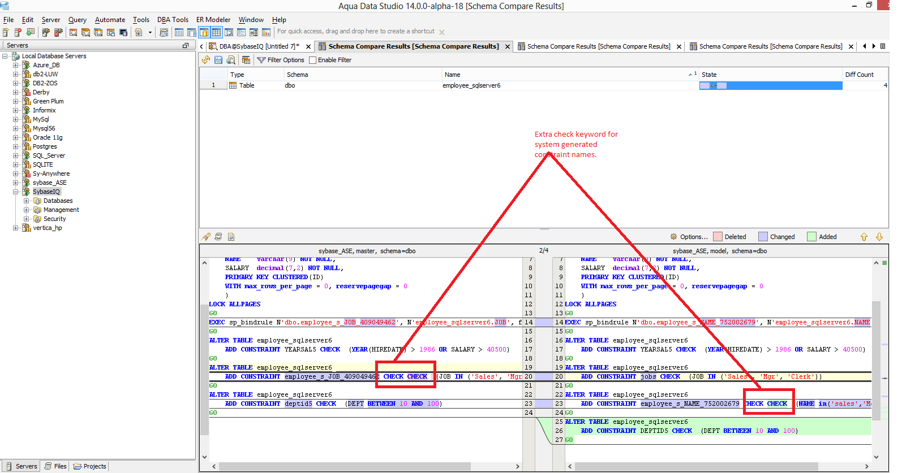
Task: Expand the Databases folder under SybaseIQ
Action: (x=27, y=201)
